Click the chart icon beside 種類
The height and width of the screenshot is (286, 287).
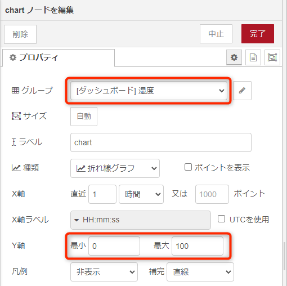click(16, 168)
